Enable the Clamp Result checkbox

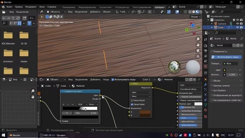point(132,100)
